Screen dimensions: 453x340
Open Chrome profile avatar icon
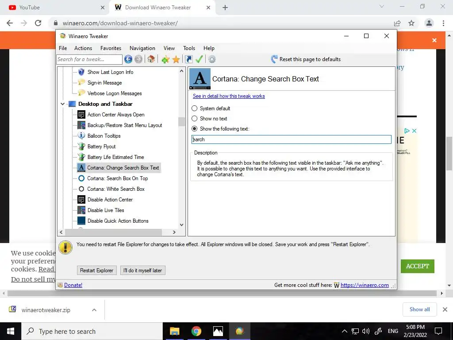tap(429, 23)
